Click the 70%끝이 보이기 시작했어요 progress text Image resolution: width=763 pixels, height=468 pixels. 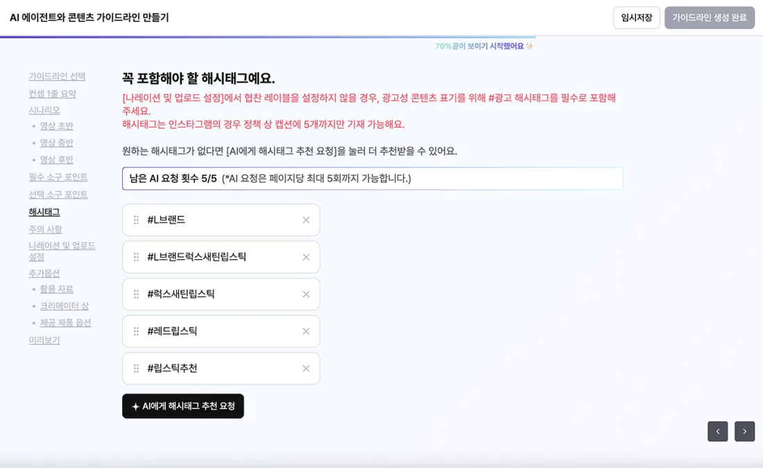pos(479,46)
